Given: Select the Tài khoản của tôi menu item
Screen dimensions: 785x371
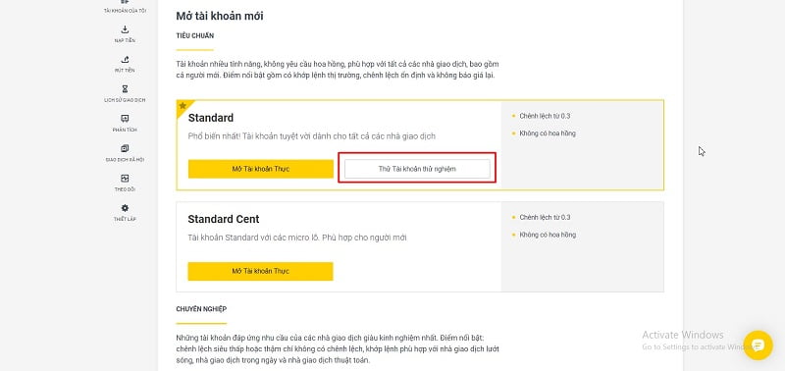Looking at the screenshot, I should (125, 11).
